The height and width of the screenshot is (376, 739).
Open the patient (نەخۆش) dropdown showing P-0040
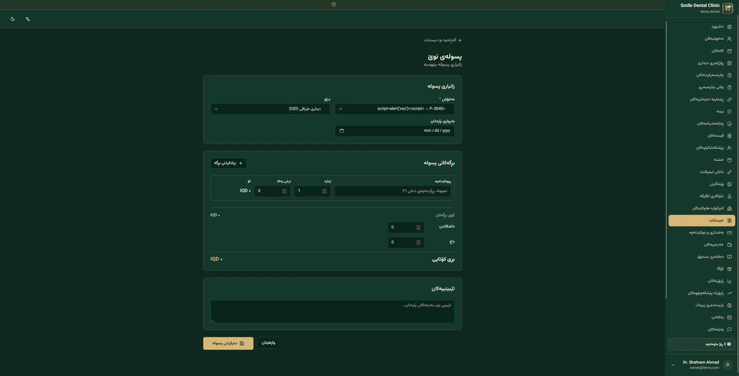(x=395, y=109)
